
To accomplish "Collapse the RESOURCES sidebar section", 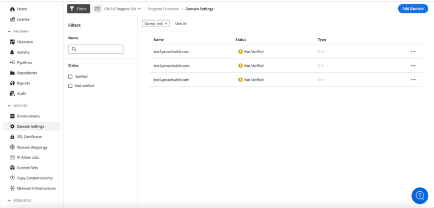I will pos(9,200).
